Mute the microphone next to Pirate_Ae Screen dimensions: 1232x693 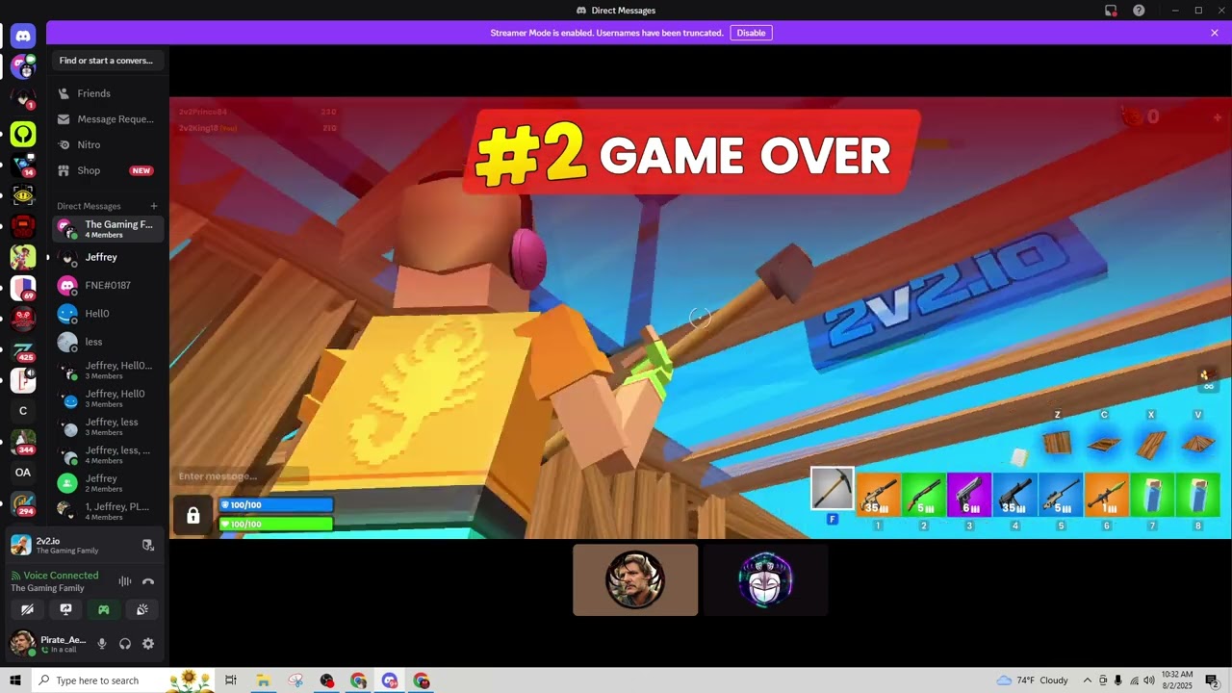(x=102, y=644)
